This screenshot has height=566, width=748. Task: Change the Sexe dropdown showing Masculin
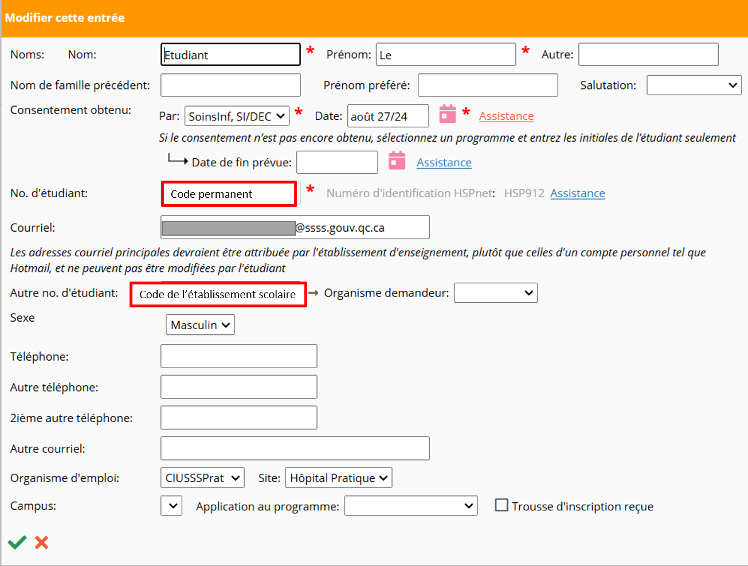point(200,325)
